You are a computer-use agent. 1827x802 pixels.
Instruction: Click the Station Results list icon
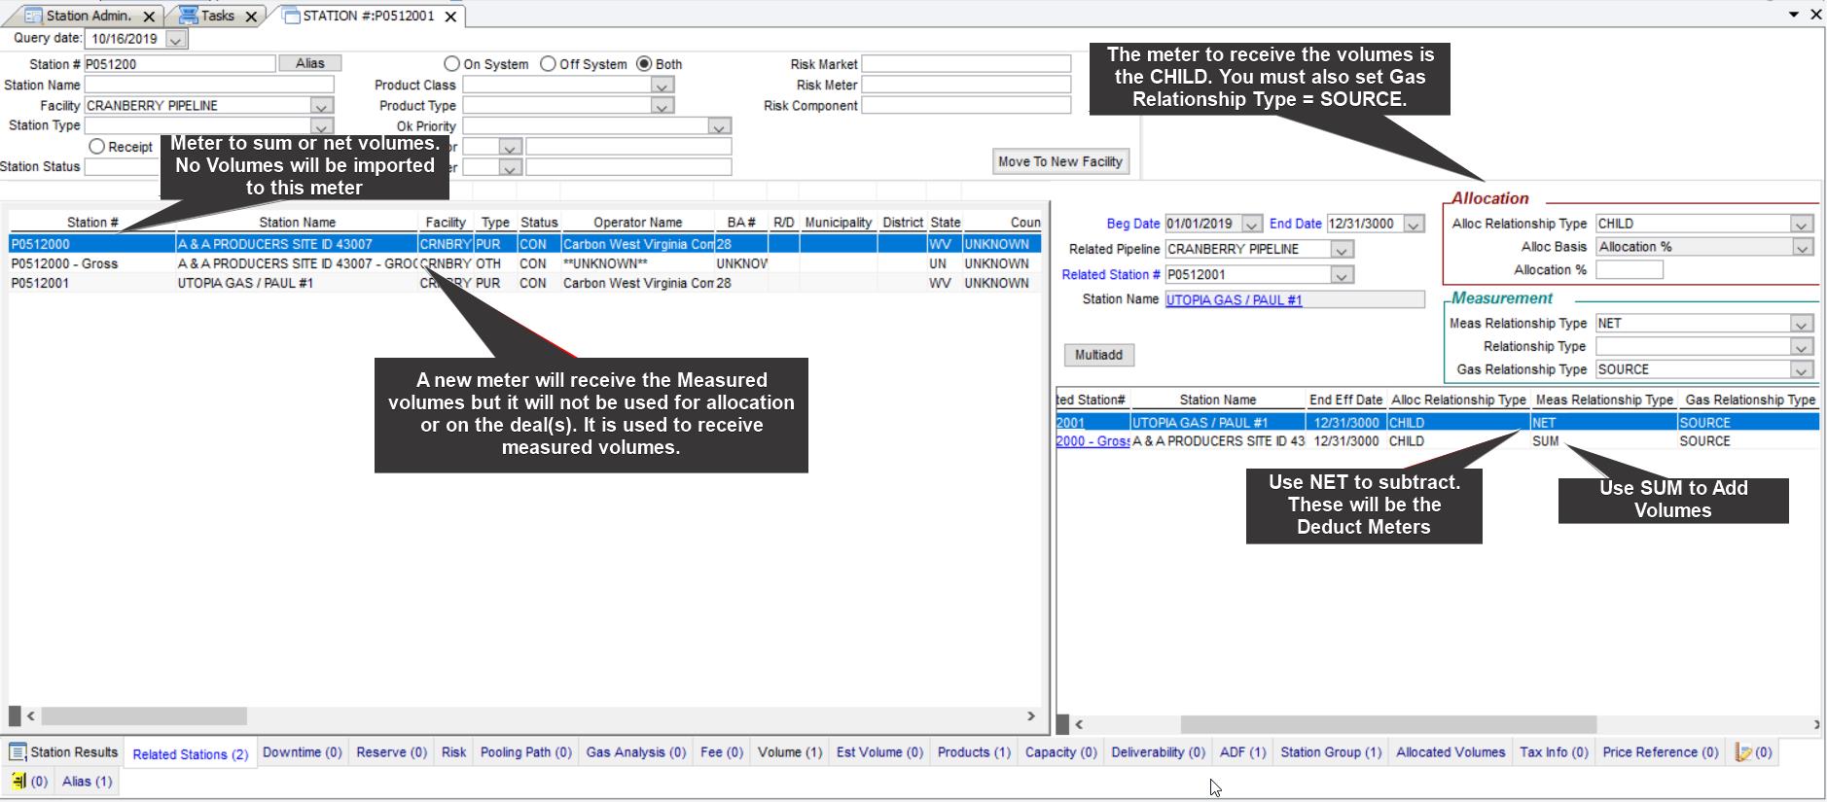(x=18, y=752)
